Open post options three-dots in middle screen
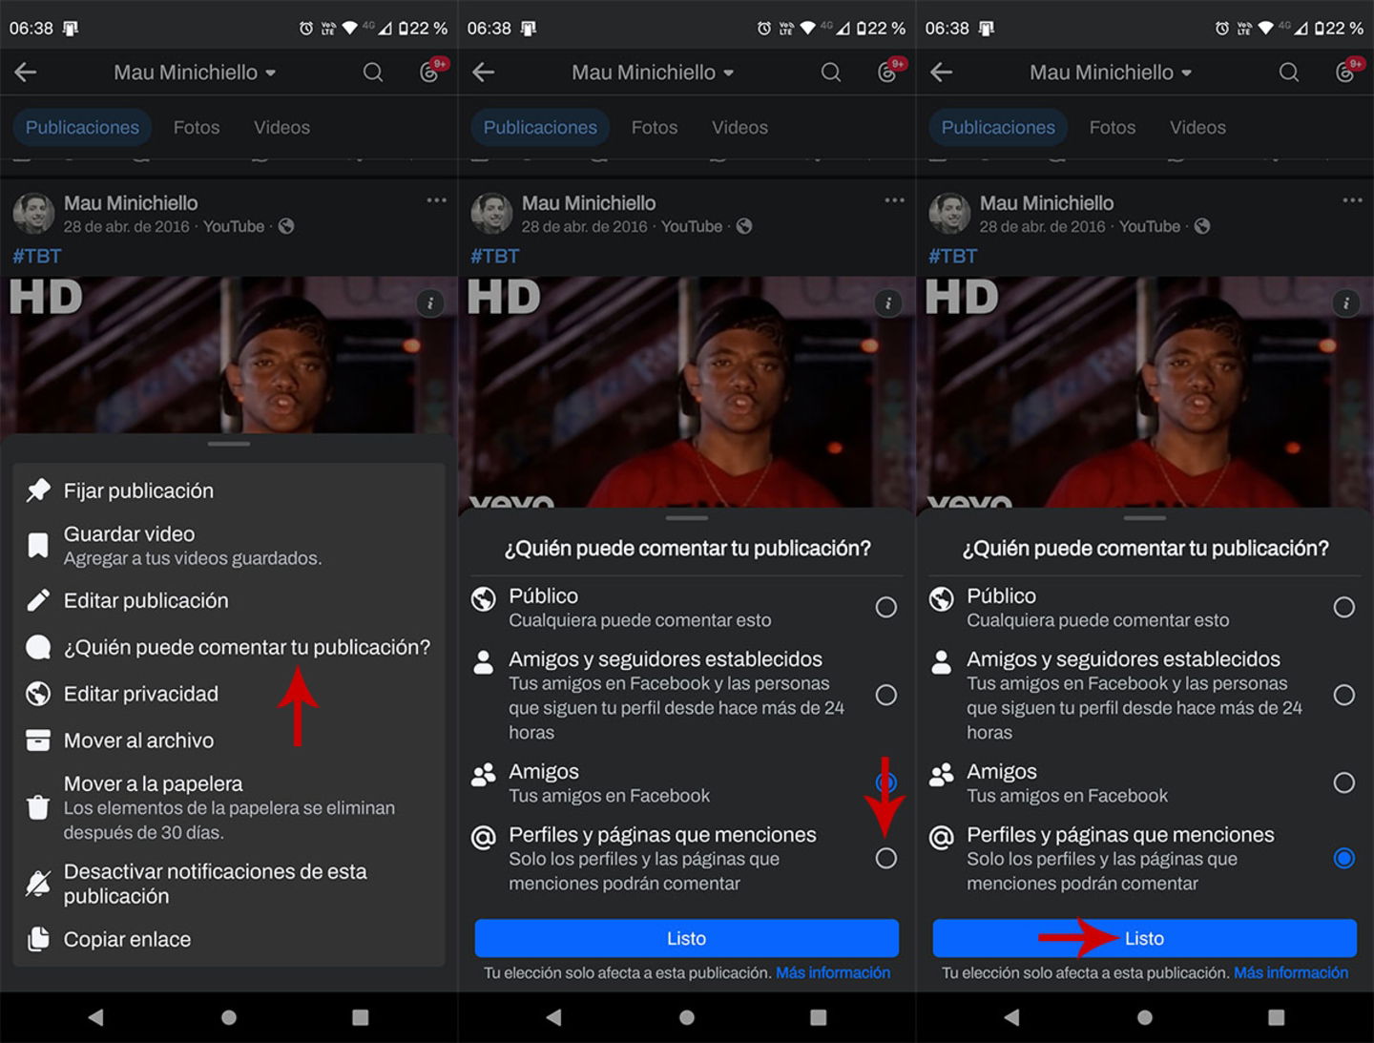The width and height of the screenshot is (1374, 1043). pos(895,199)
